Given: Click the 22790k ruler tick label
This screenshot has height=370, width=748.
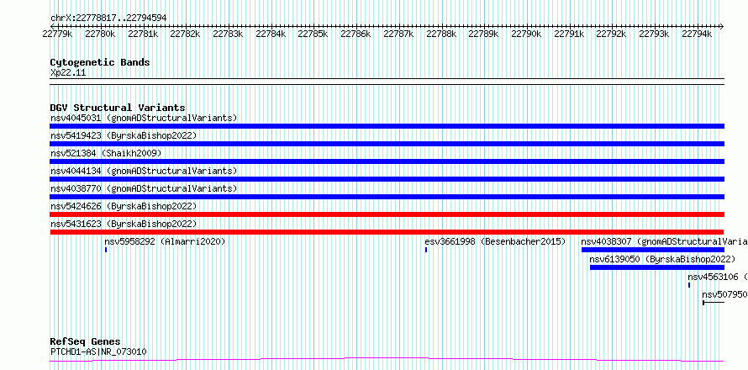Looking at the screenshot, I should point(526,34).
